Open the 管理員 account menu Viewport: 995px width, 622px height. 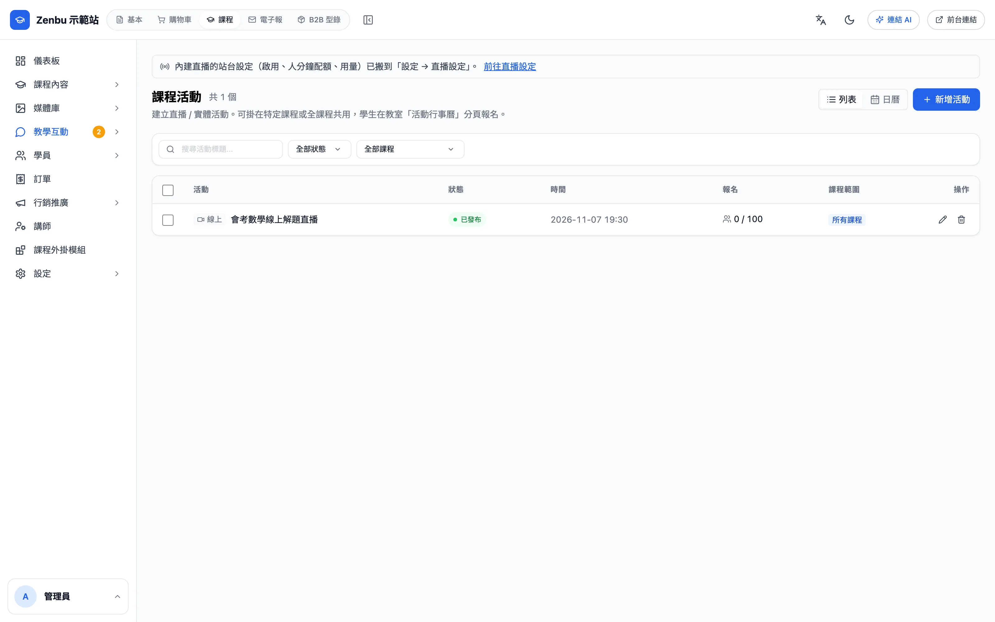68,596
